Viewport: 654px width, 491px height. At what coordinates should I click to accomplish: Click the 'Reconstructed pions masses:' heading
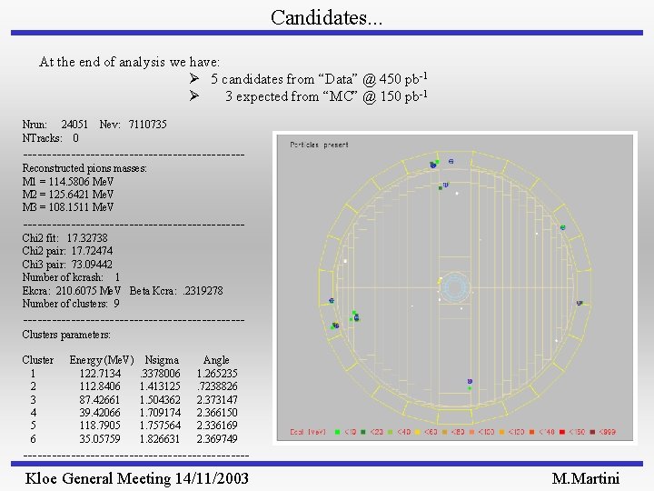84,168
